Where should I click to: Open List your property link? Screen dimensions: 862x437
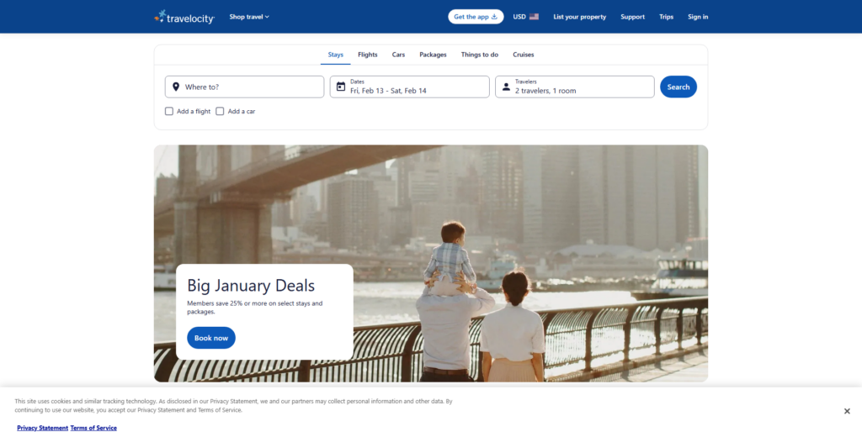coord(579,17)
